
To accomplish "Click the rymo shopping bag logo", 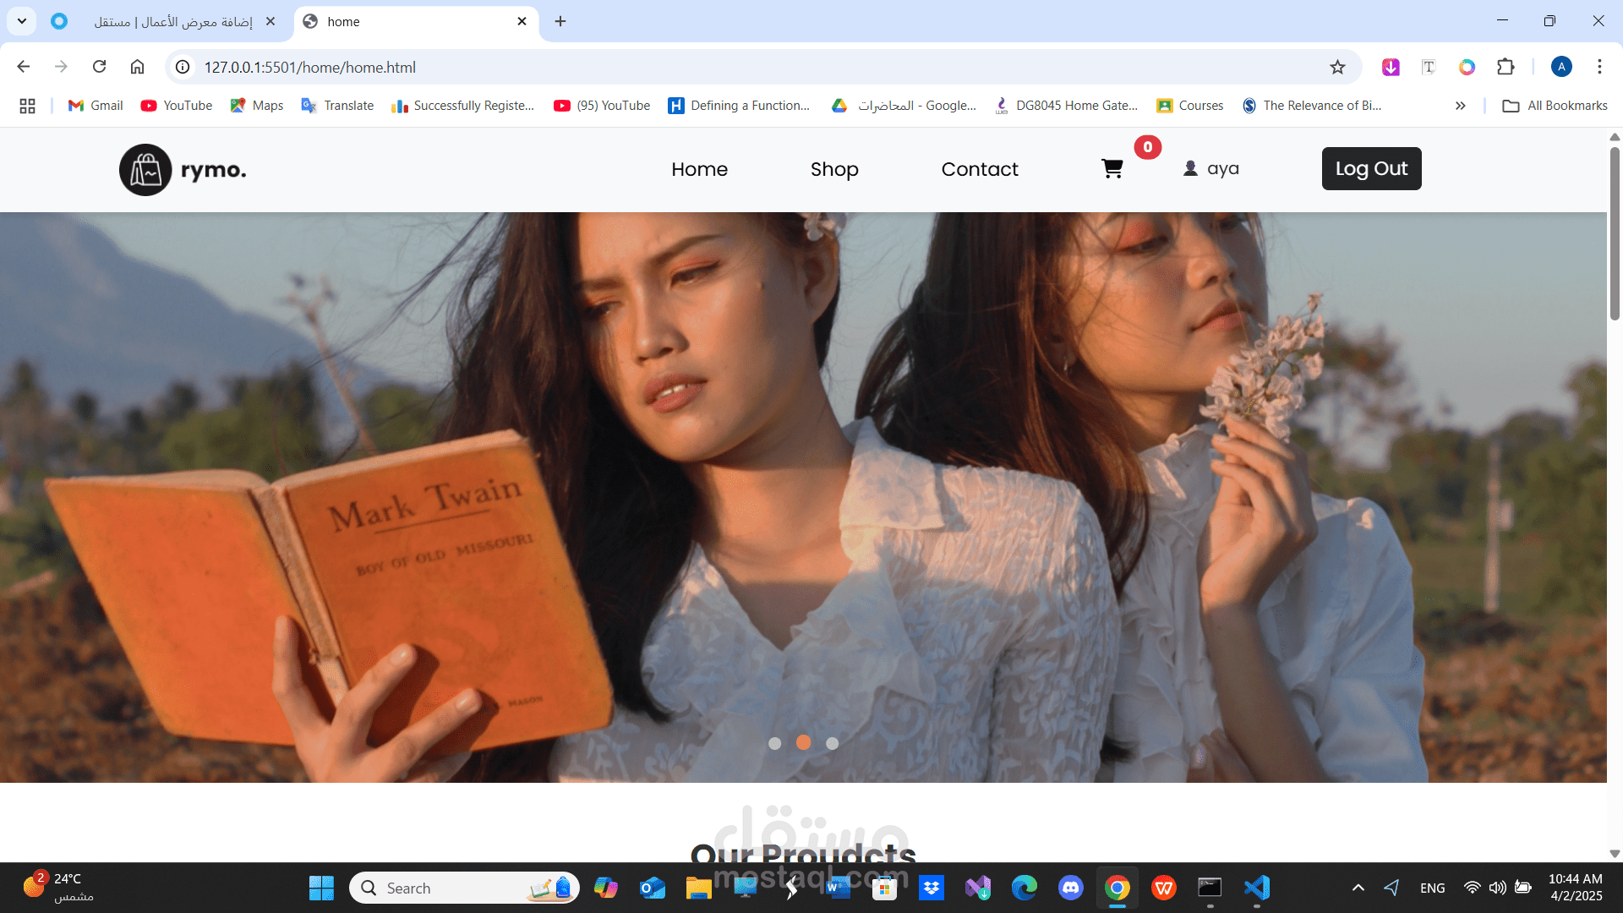I will tap(145, 170).
